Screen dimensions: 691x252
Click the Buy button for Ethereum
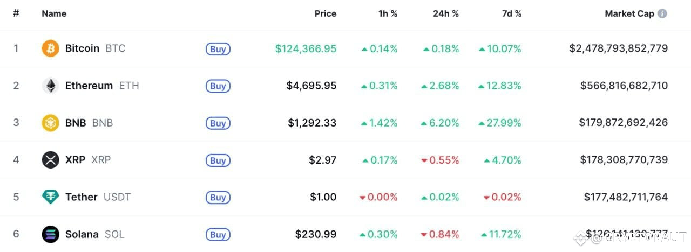click(218, 86)
